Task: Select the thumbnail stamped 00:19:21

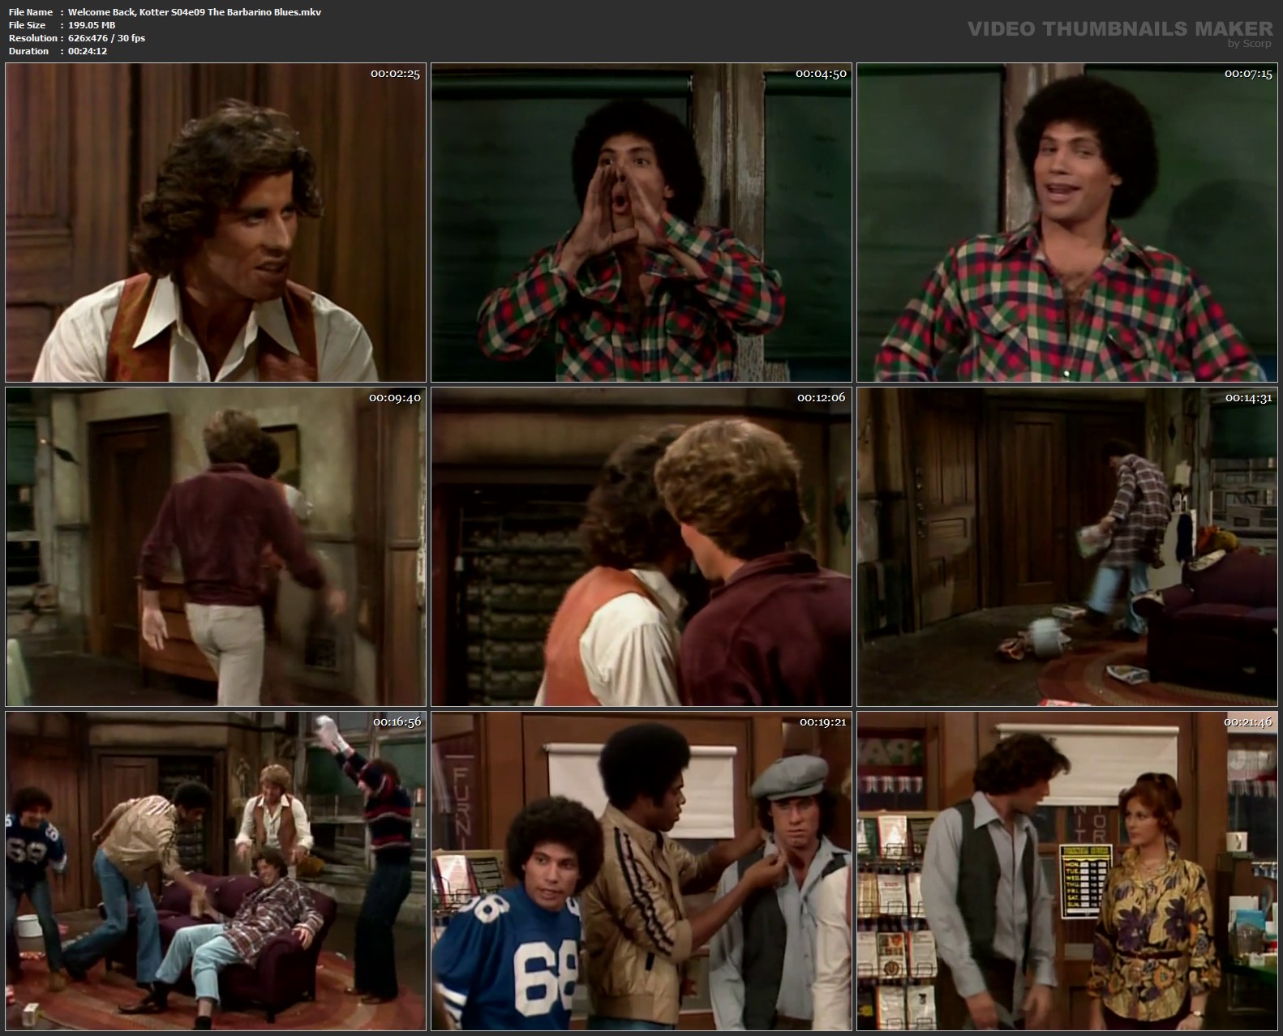Action: click(x=641, y=871)
